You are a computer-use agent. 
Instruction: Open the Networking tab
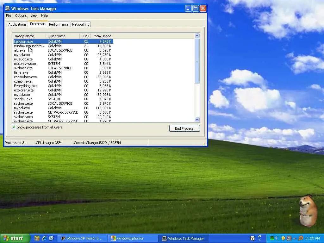81,24
